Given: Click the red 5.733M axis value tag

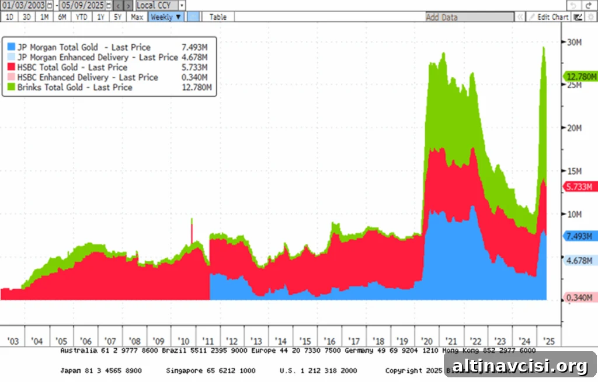Looking at the screenshot, I should click(580, 187).
